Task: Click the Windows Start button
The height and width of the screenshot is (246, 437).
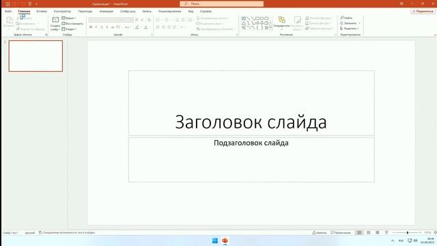Action: pyautogui.click(x=215, y=241)
